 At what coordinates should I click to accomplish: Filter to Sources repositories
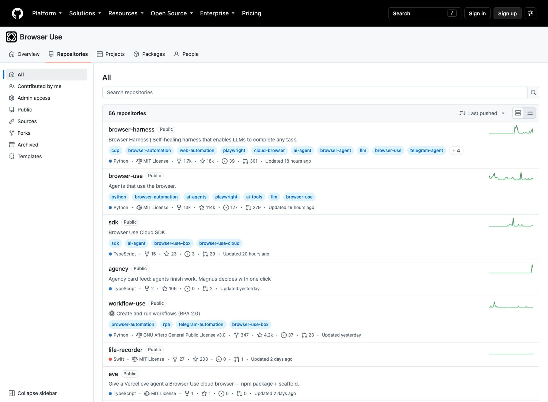pyautogui.click(x=47, y=121)
